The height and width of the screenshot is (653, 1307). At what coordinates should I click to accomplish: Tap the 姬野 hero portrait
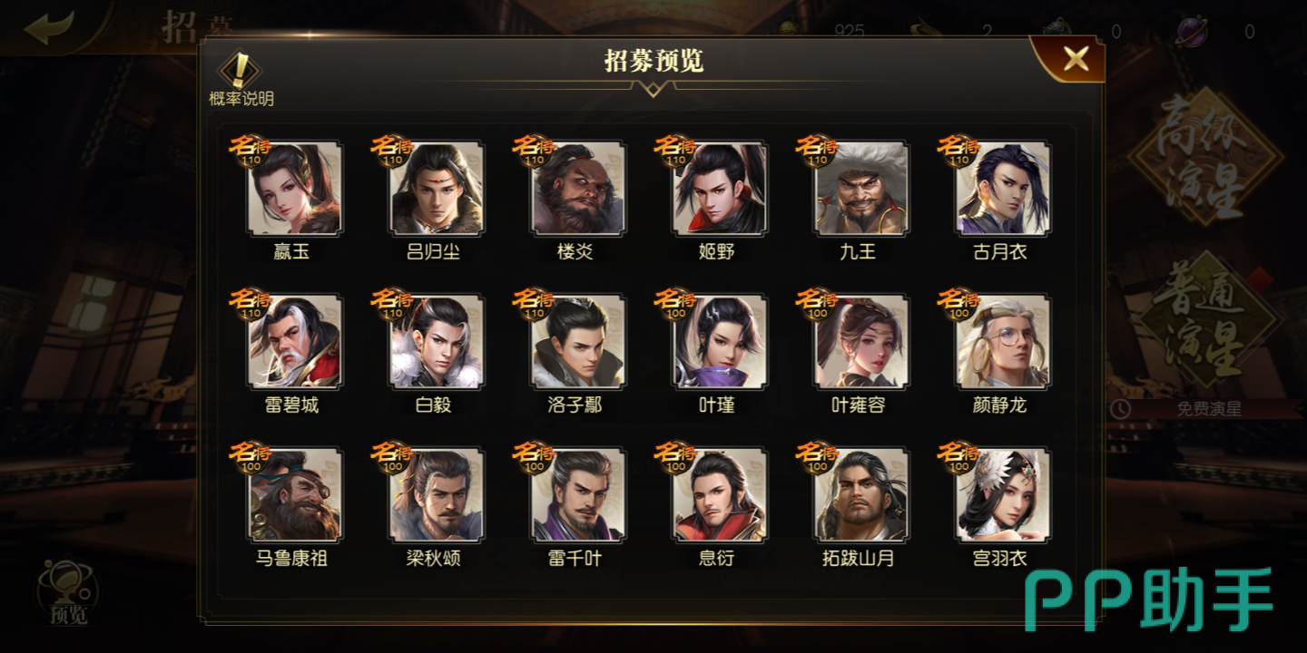click(x=720, y=189)
